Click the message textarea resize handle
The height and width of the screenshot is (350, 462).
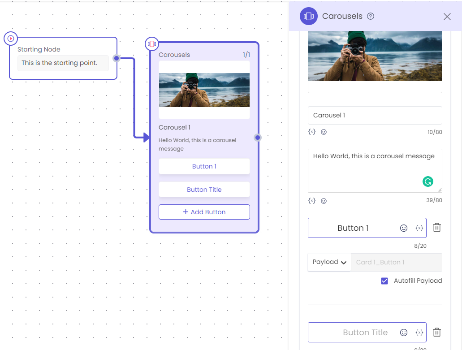[439, 190]
